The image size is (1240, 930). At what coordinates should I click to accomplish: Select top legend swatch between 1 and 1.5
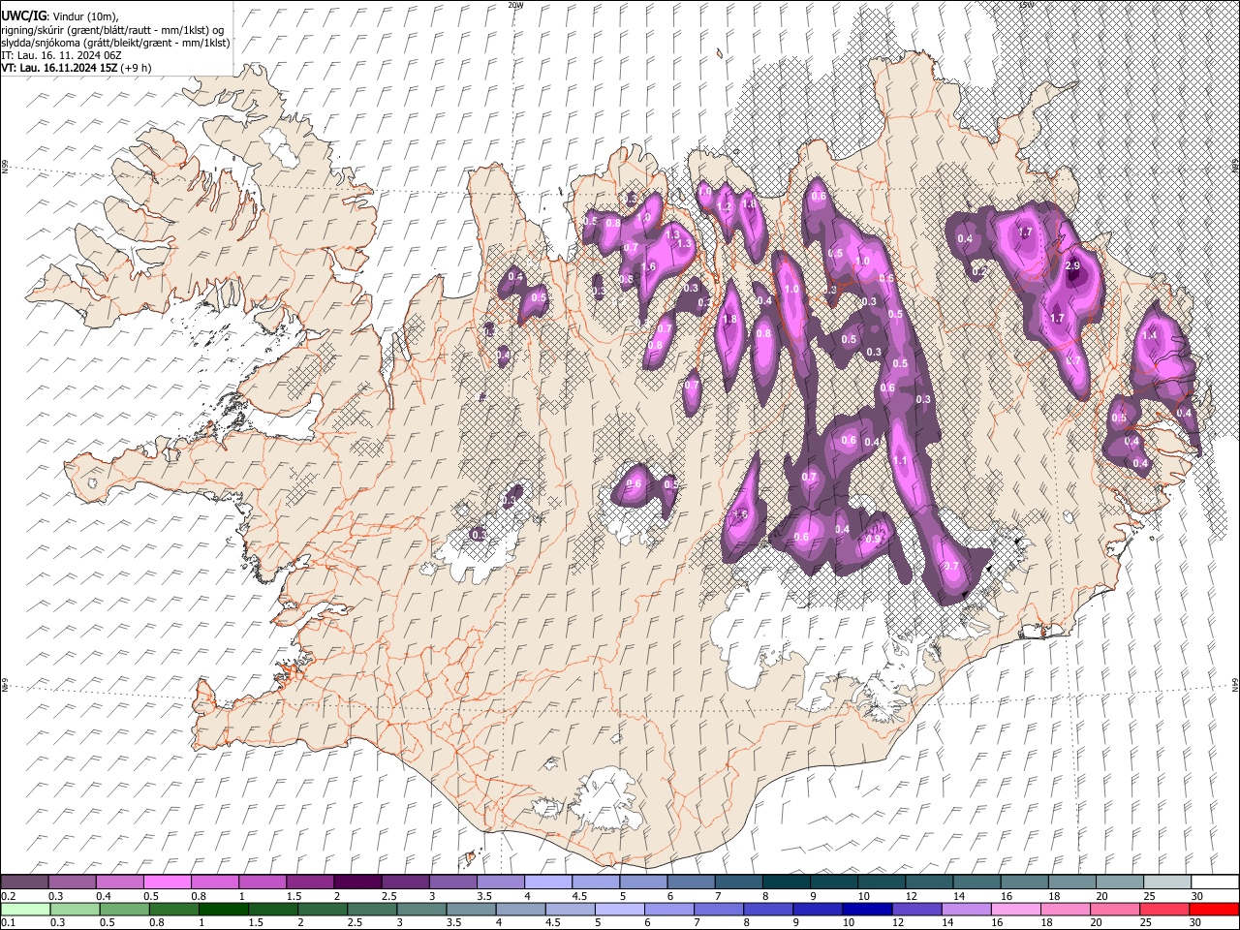pyautogui.click(x=262, y=882)
